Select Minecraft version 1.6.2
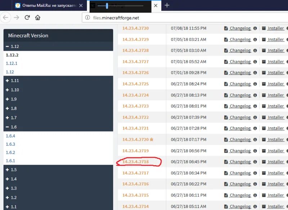Image resolution: width=288 pixels, height=210 pixels. pos(10,153)
